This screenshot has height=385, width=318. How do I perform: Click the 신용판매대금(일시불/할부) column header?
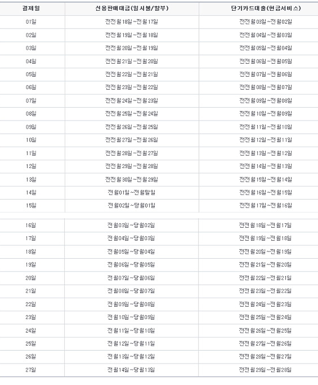(132, 8)
